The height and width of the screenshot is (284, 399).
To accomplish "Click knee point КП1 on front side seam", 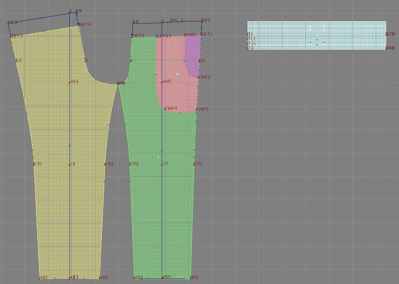I will coord(194,164).
